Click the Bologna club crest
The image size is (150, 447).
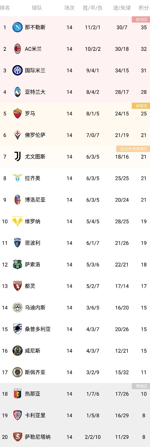click(x=17, y=200)
